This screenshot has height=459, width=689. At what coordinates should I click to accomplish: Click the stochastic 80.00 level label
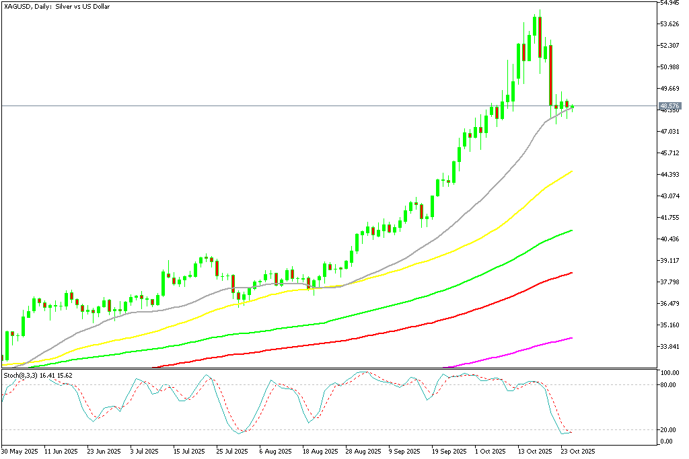point(668,384)
